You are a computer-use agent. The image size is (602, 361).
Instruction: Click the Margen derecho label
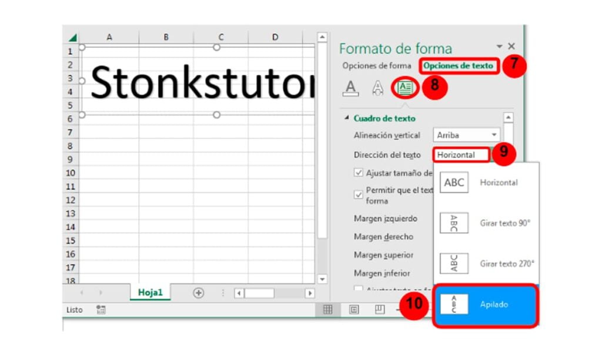tap(383, 236)
